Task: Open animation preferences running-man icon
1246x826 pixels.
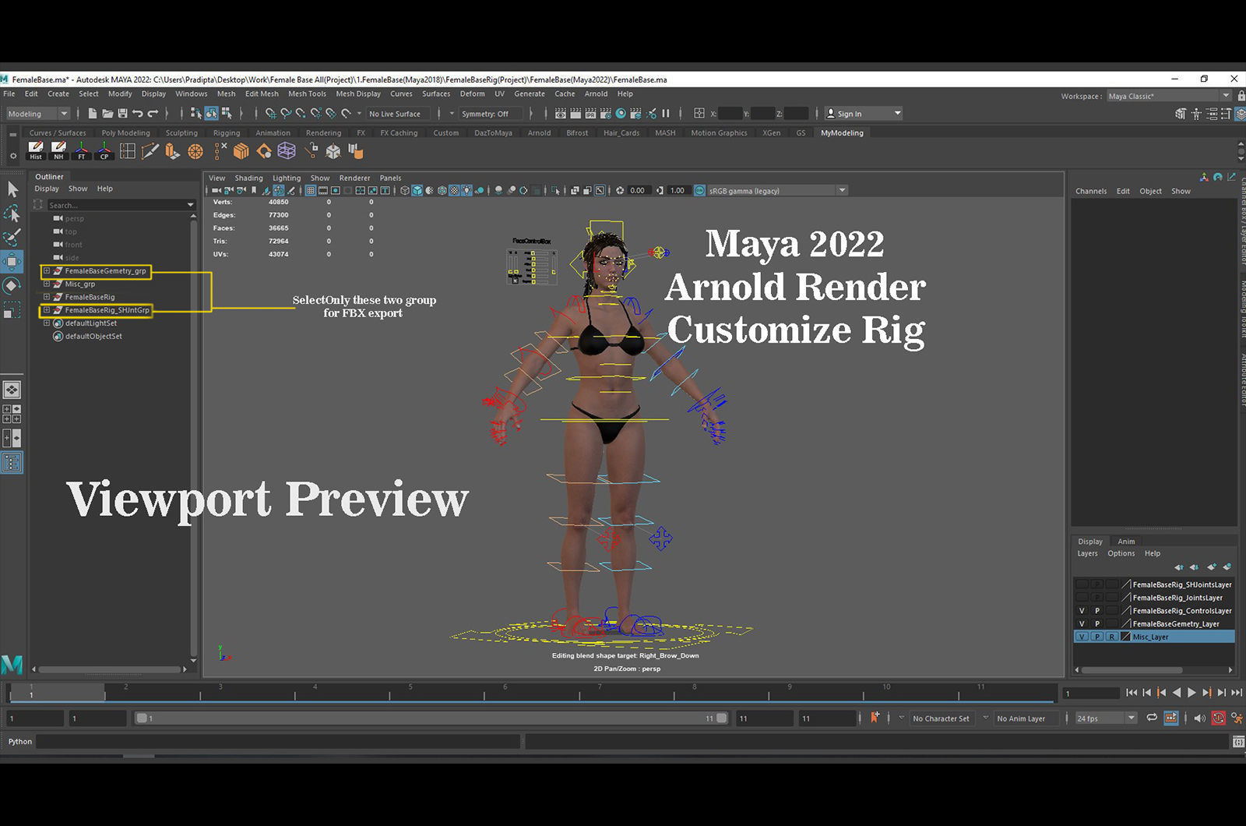Action: click(1237, 718)
